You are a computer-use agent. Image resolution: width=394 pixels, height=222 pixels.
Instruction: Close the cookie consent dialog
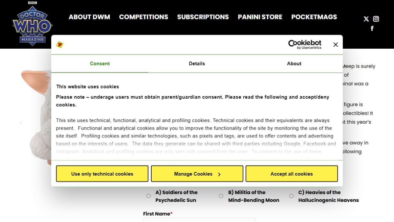click(x=335, y=45)
